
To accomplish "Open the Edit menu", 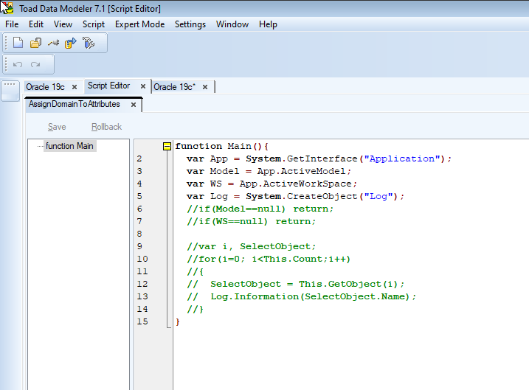I will point(36,24).
